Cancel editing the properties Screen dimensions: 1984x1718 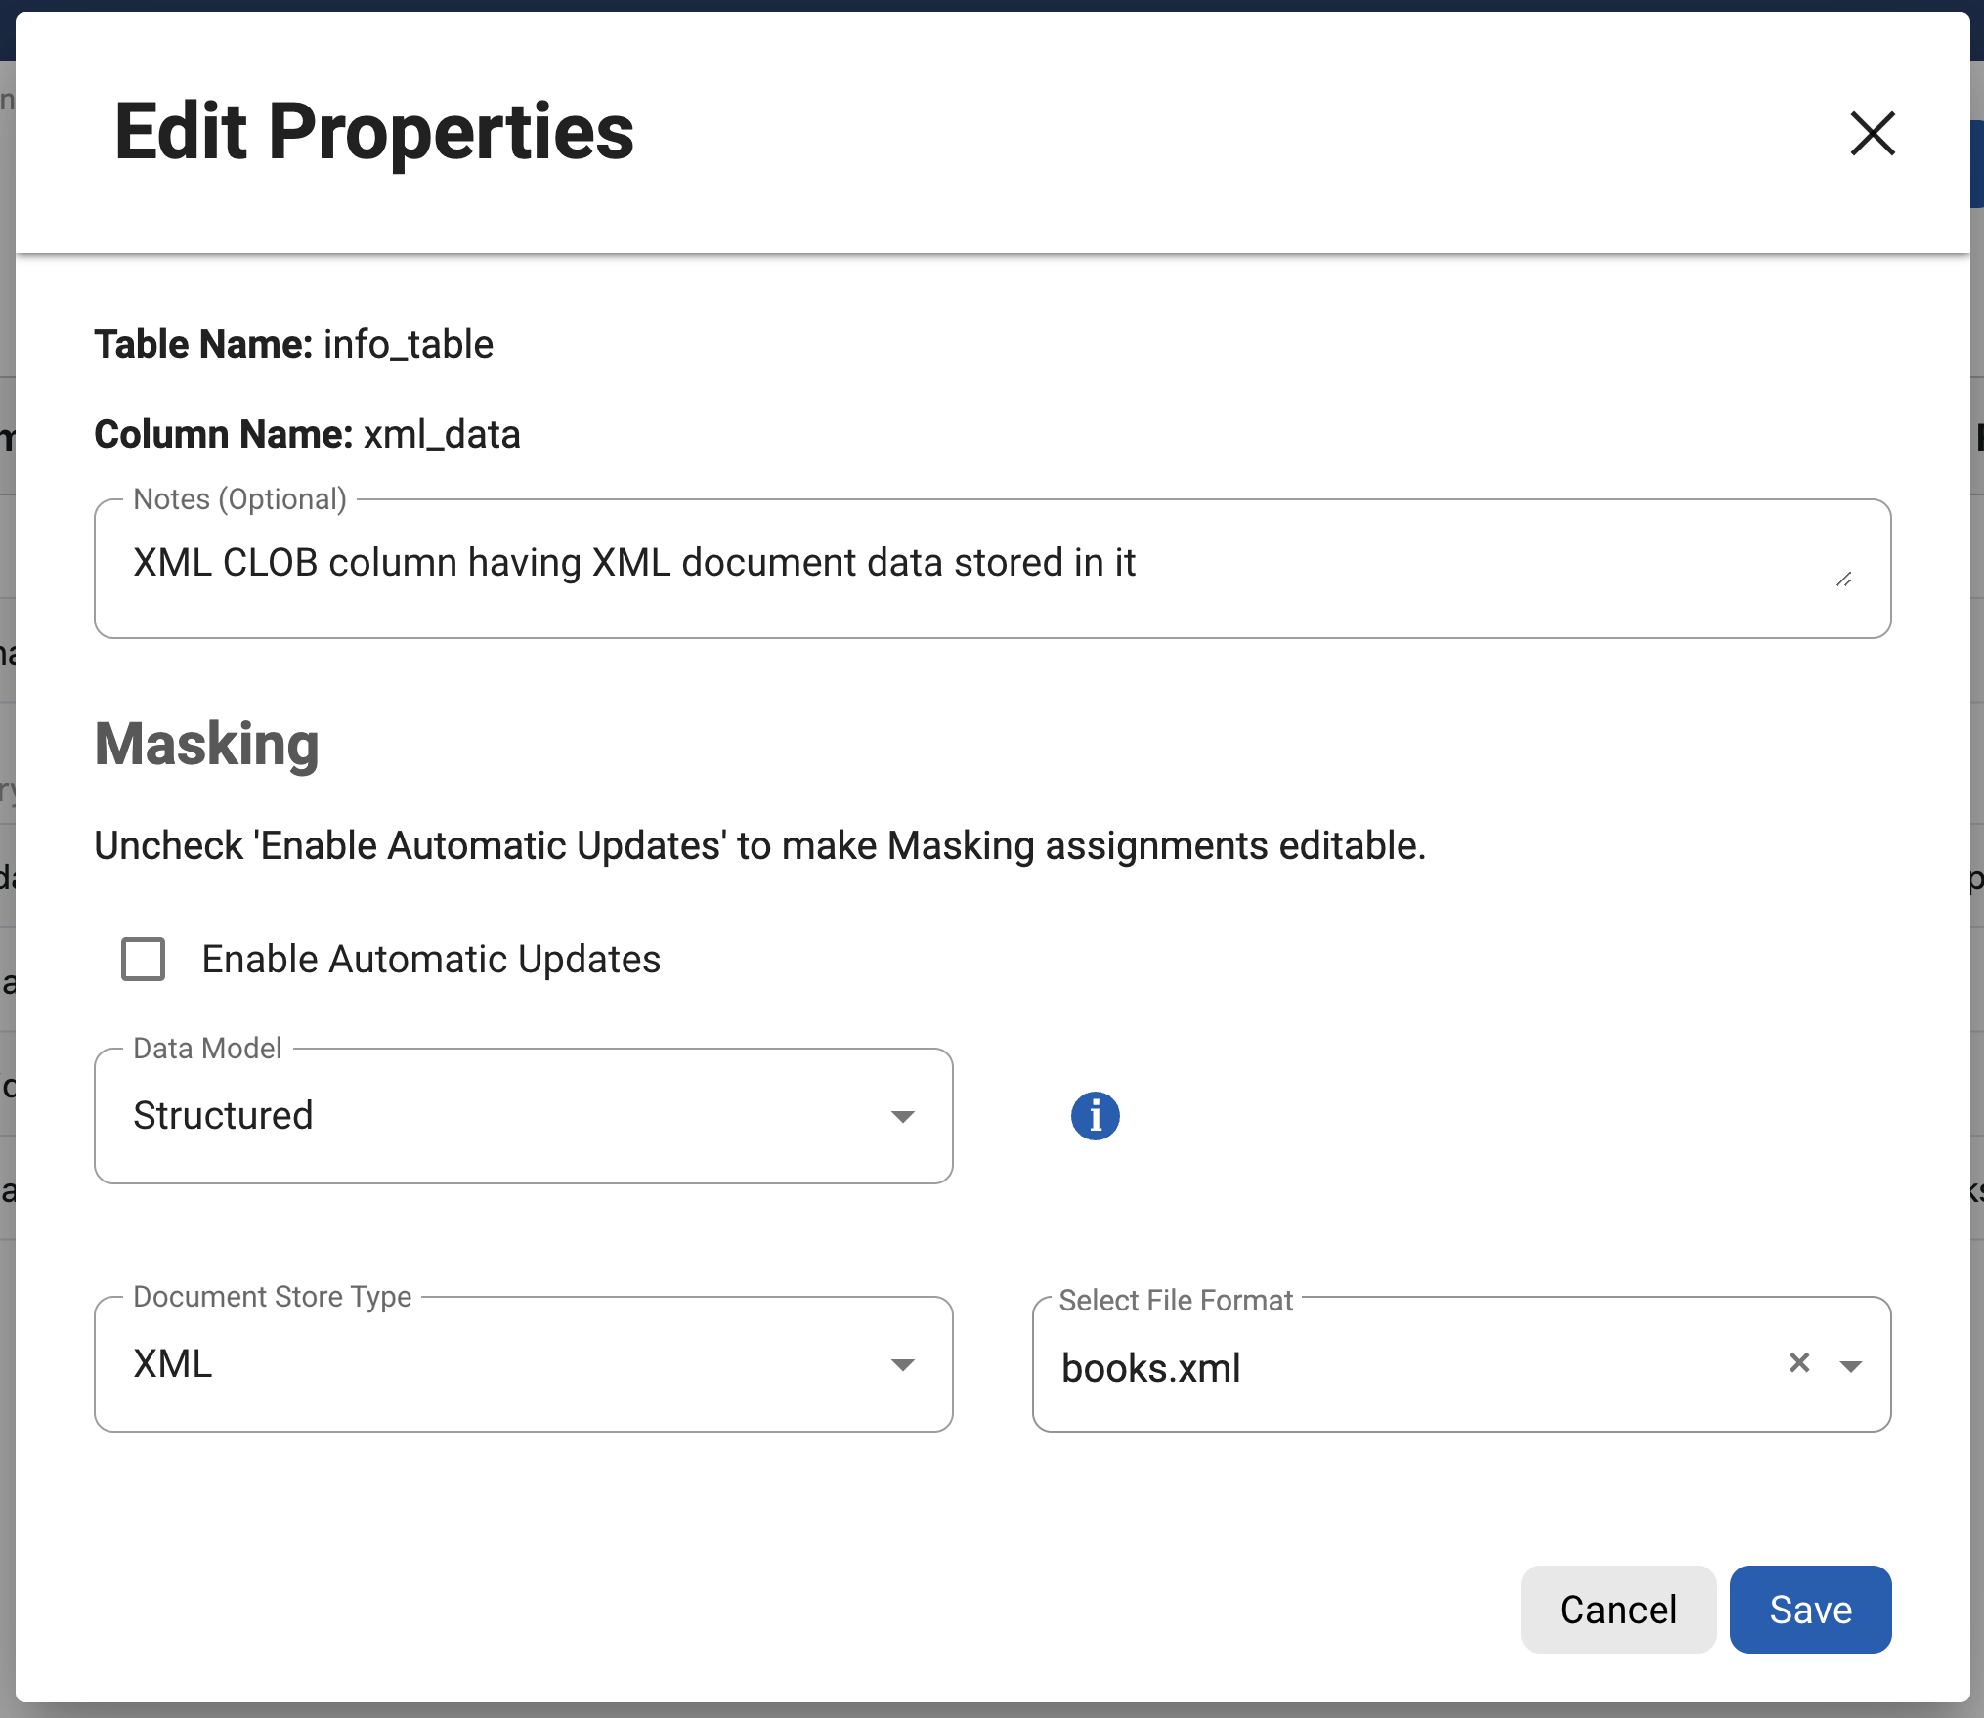tap(1617, 1609)
